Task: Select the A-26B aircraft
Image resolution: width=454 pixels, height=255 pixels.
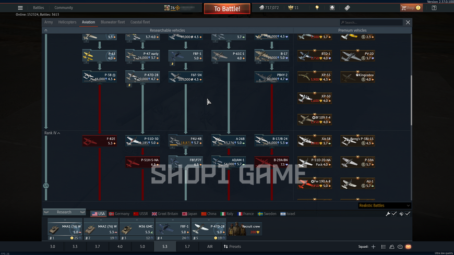Action: (x=229, y=141)
